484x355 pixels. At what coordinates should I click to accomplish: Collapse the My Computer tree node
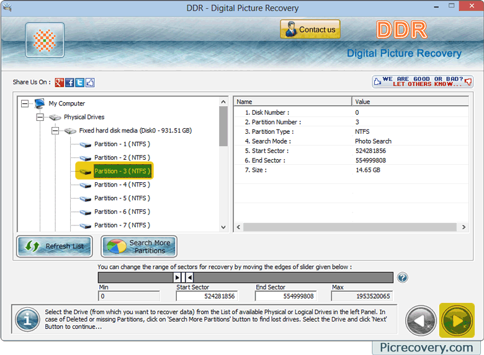coord(25,103)
